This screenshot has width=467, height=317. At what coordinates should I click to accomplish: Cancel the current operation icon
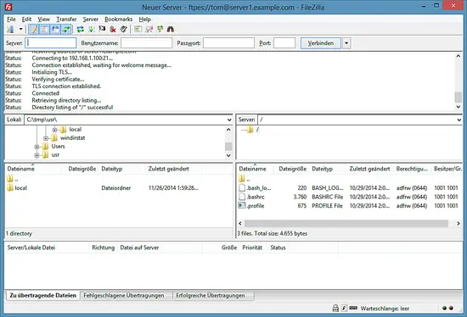[102, 29]
